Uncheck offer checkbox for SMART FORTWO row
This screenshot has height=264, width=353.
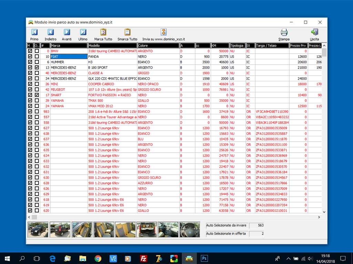(x=37, y=95)
